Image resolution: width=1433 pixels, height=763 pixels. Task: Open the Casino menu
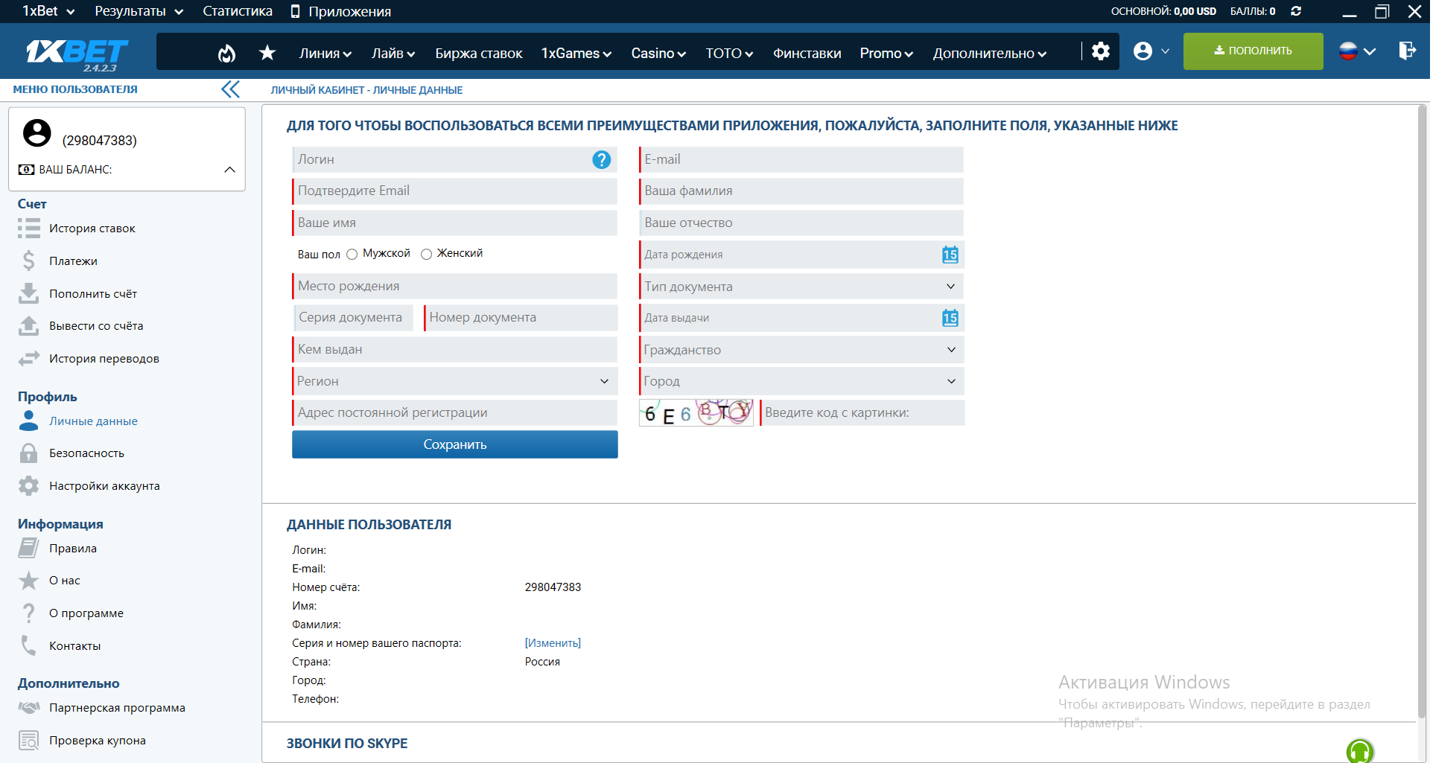658,54
